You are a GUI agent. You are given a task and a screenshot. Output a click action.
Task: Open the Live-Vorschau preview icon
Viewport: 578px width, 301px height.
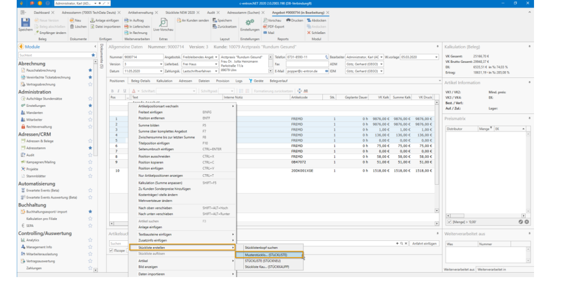point(164,22)
